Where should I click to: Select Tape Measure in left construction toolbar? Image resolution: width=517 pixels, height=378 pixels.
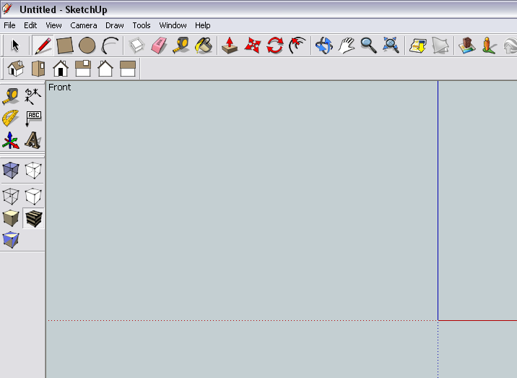(11, 96)
